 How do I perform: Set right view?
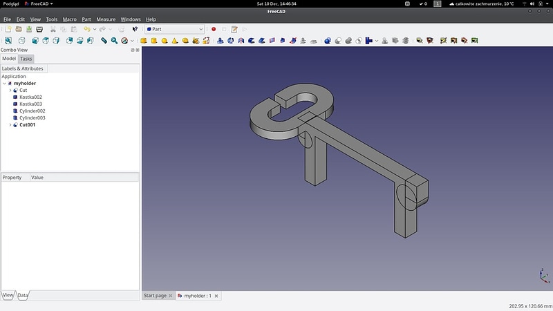click(x=56, y=41)
